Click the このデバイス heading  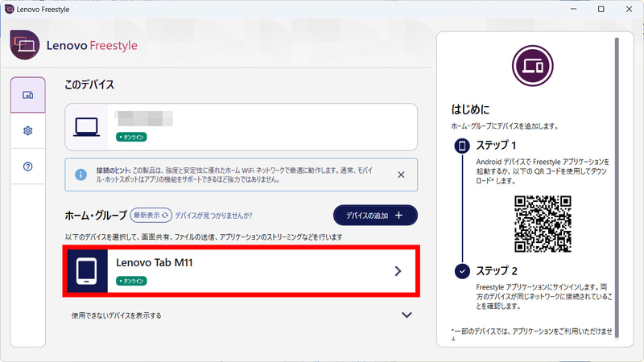point(89,84)
